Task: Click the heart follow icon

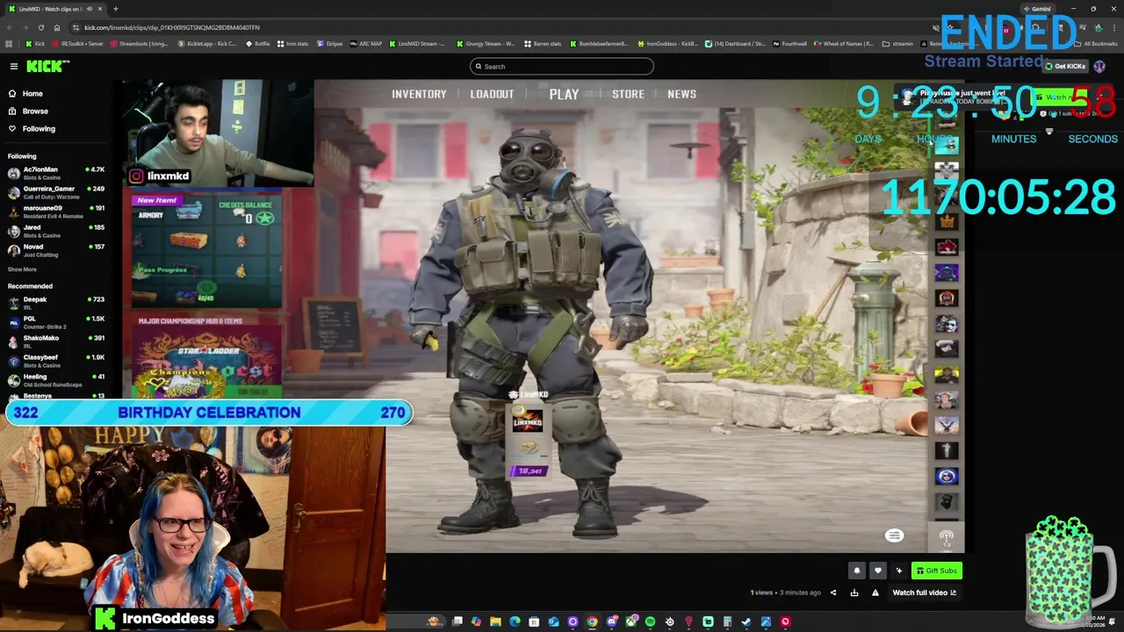Action: pos(877,571)
